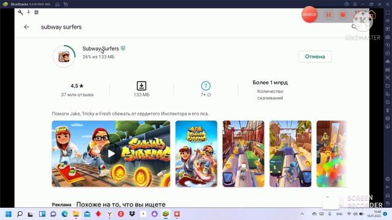
Task: Click the Play Protect verified badge
Action: pos(123,48)
